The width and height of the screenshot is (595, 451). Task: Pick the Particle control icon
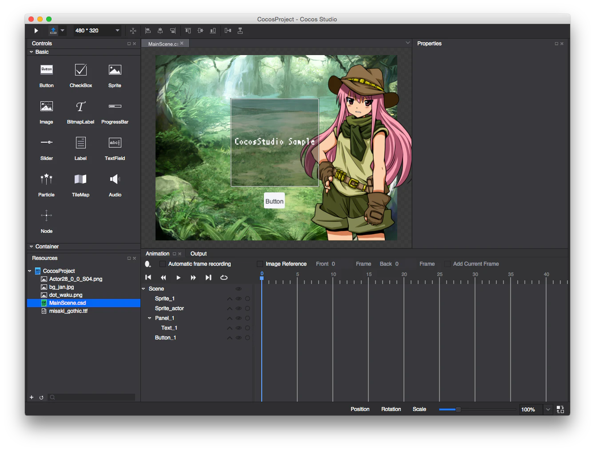[46, 179]
